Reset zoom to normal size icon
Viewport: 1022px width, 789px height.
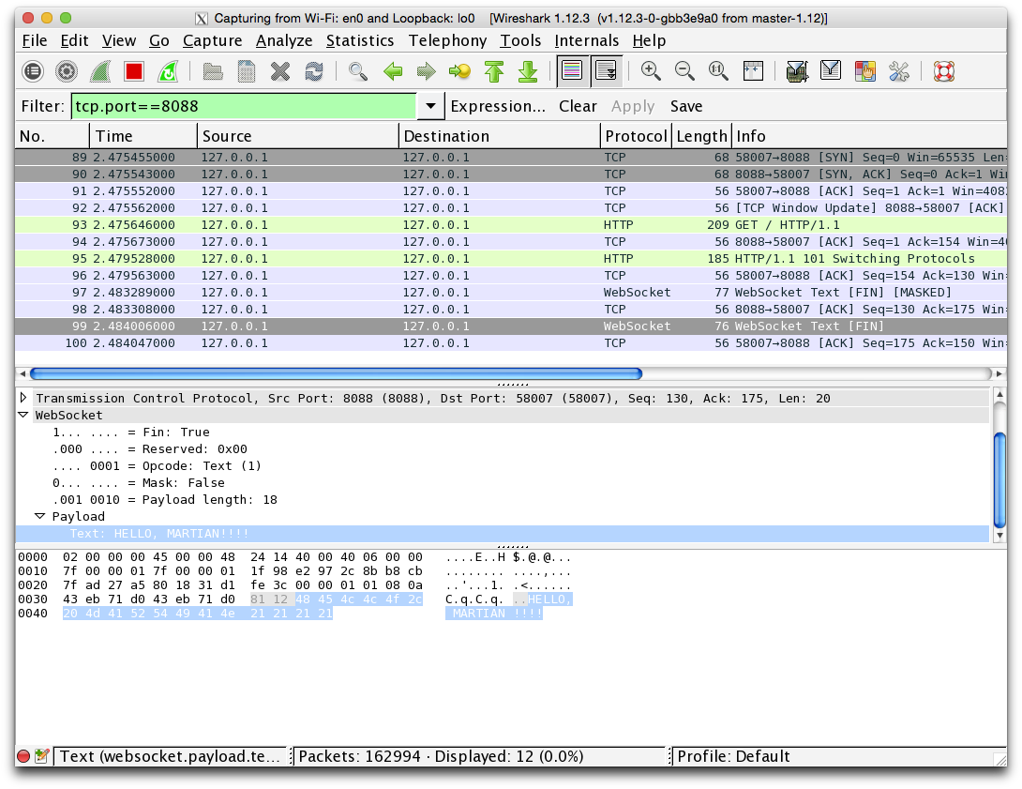click(x=718, y=71)
